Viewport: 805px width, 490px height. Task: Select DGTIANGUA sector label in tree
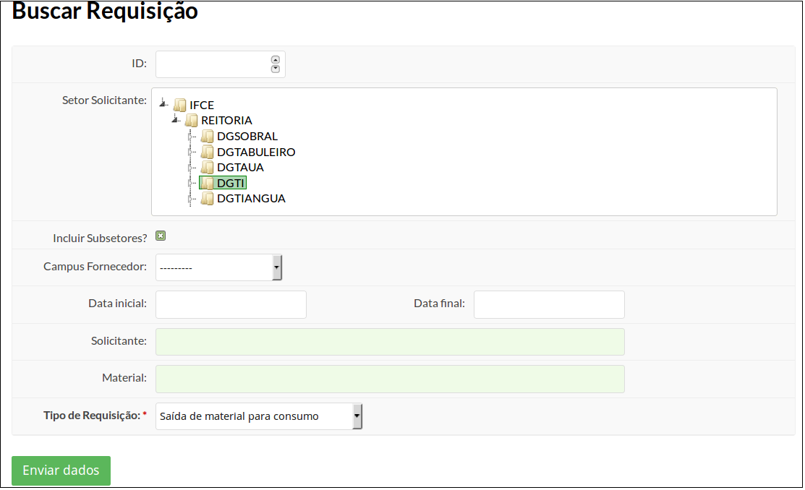coord(251,199)
